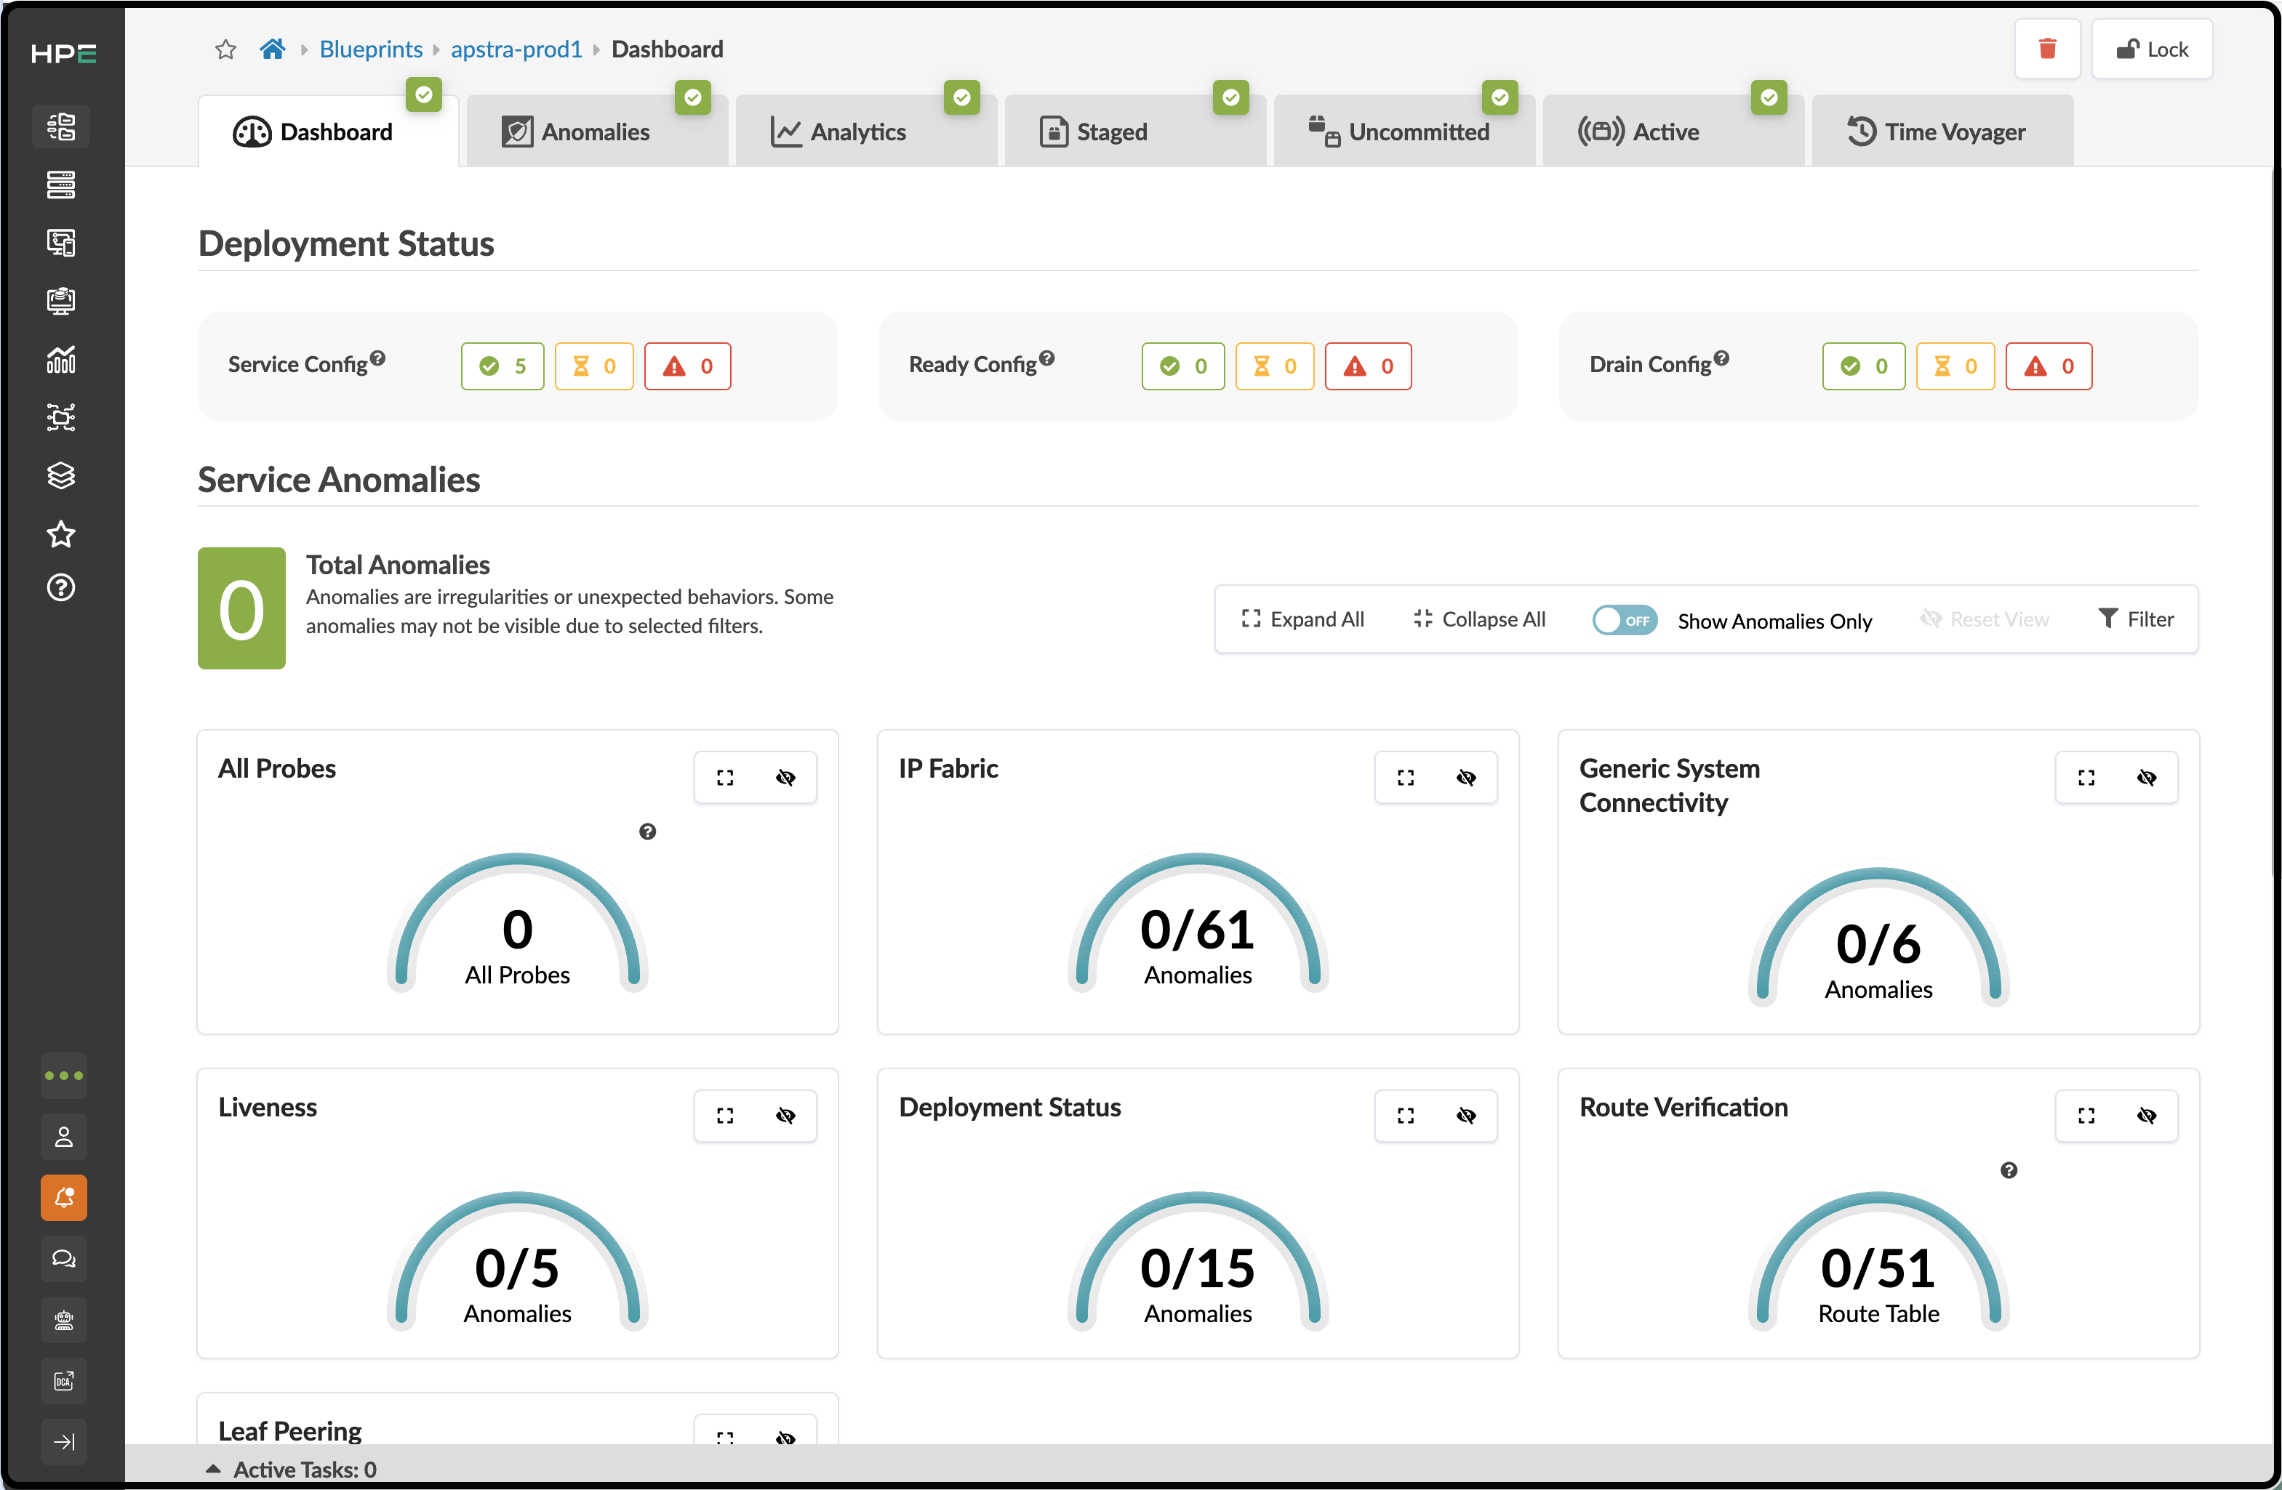Open the help question mark sidebar icon
This screenshot has width=2282, height=1490.
(61, 587)
